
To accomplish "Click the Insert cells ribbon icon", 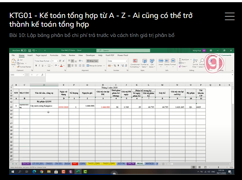I will pyautogui.click(x=161, y=63).
